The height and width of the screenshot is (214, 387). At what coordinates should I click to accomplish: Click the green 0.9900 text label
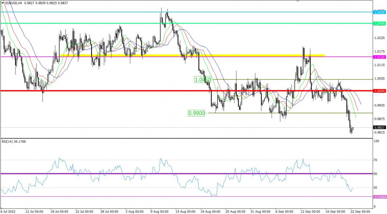196,113
